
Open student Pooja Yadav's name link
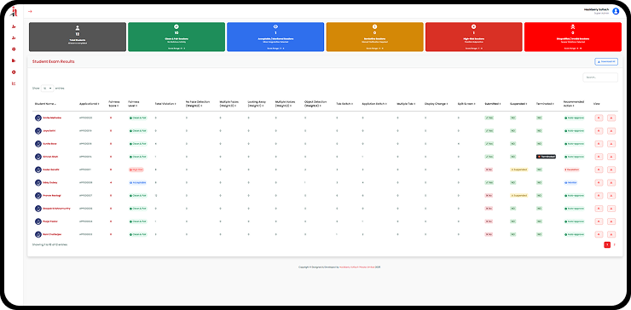49,221
